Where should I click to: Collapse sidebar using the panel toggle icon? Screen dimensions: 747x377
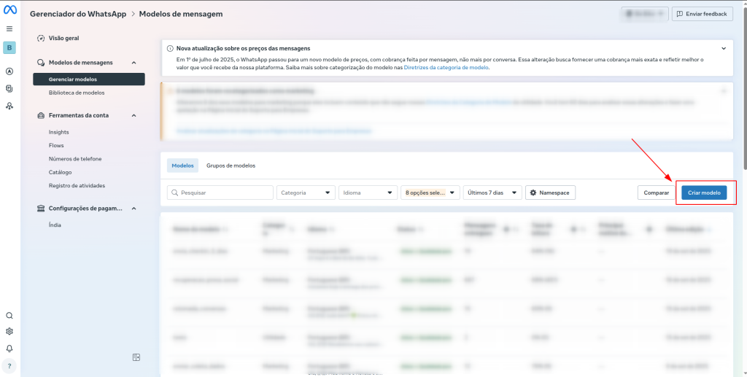[136, 357]
